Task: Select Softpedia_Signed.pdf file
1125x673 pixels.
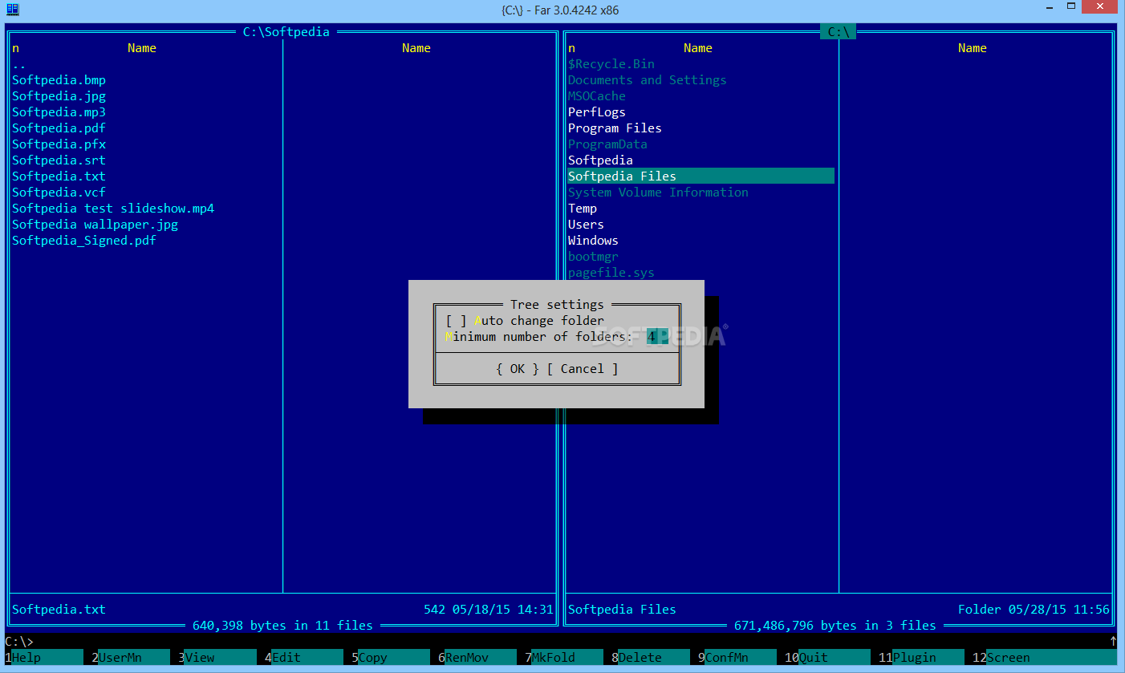Action: (84, 241)
